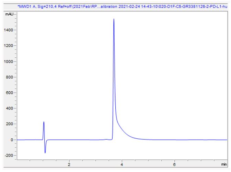Click the 400 y-axis tick label
This screenshot has width=231, height=172.
9,108
